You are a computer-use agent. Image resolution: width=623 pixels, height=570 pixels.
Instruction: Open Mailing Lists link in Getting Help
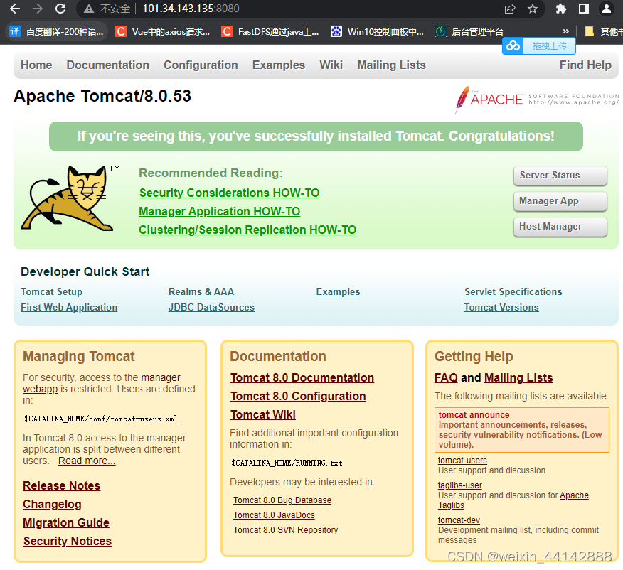[518, 378]
